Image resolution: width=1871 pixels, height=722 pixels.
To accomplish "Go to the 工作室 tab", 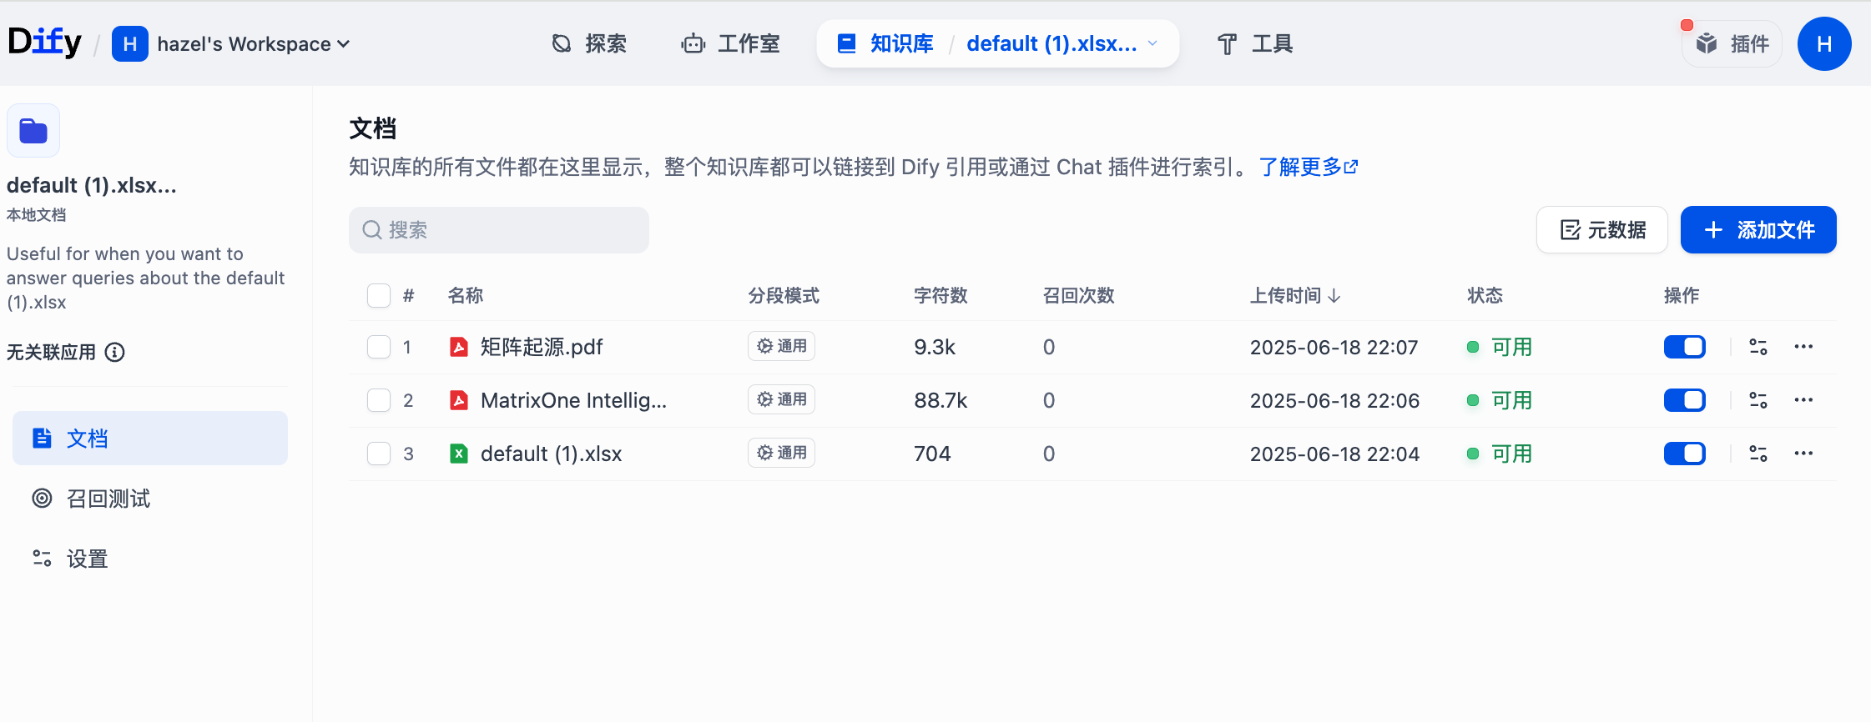I will pyautogui.click(x=730, y=44).
